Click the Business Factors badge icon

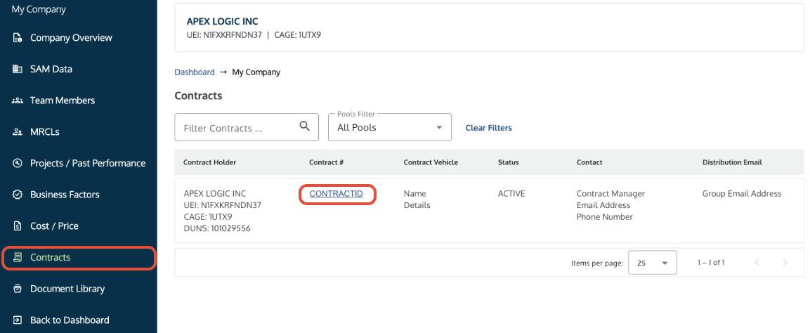[18, 195]
